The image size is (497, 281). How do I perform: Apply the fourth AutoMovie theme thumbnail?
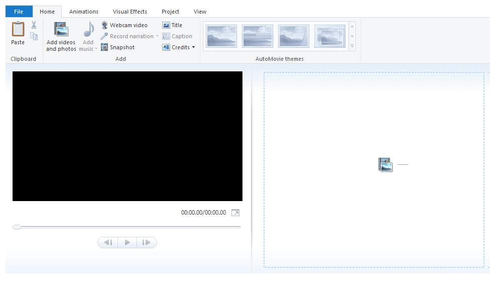click(330, 36)
